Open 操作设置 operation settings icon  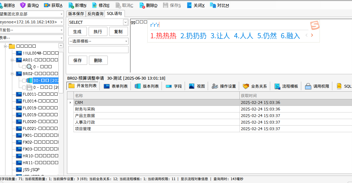click(215, 86)
